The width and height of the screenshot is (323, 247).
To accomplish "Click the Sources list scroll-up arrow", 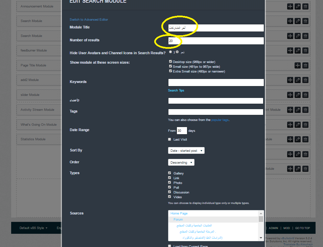I will click(261, 213).
